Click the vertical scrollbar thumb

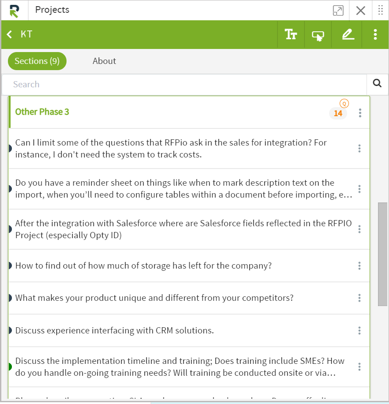click(382, 254)
